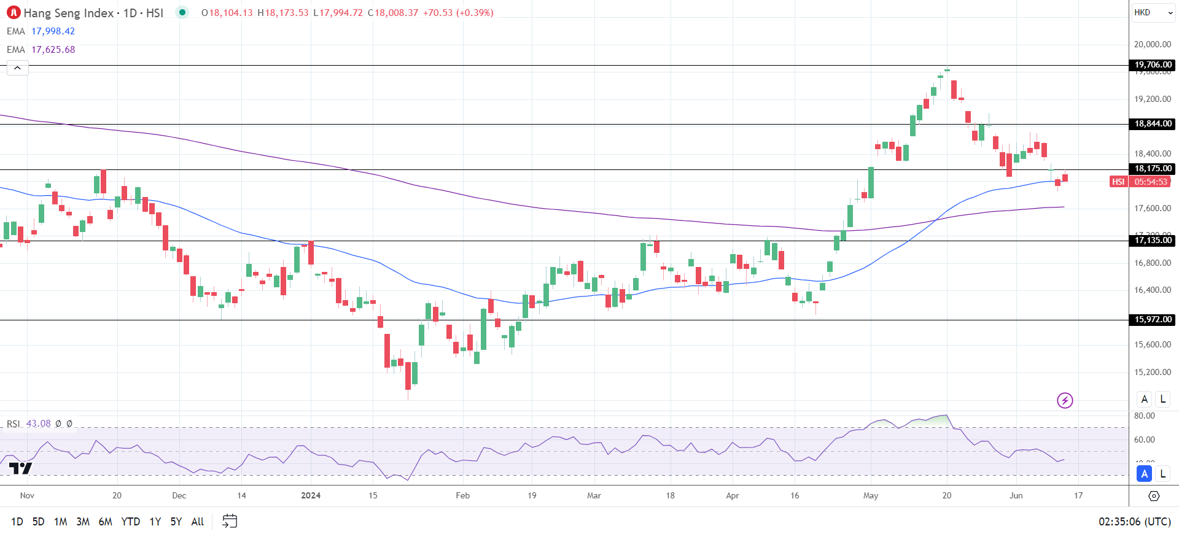Click the O18,104.13 open value

coord(227,12)
